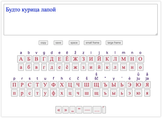Insert the ellipsis … character
The height and width of the screenshot is (118, 162).
pos(97,110)
